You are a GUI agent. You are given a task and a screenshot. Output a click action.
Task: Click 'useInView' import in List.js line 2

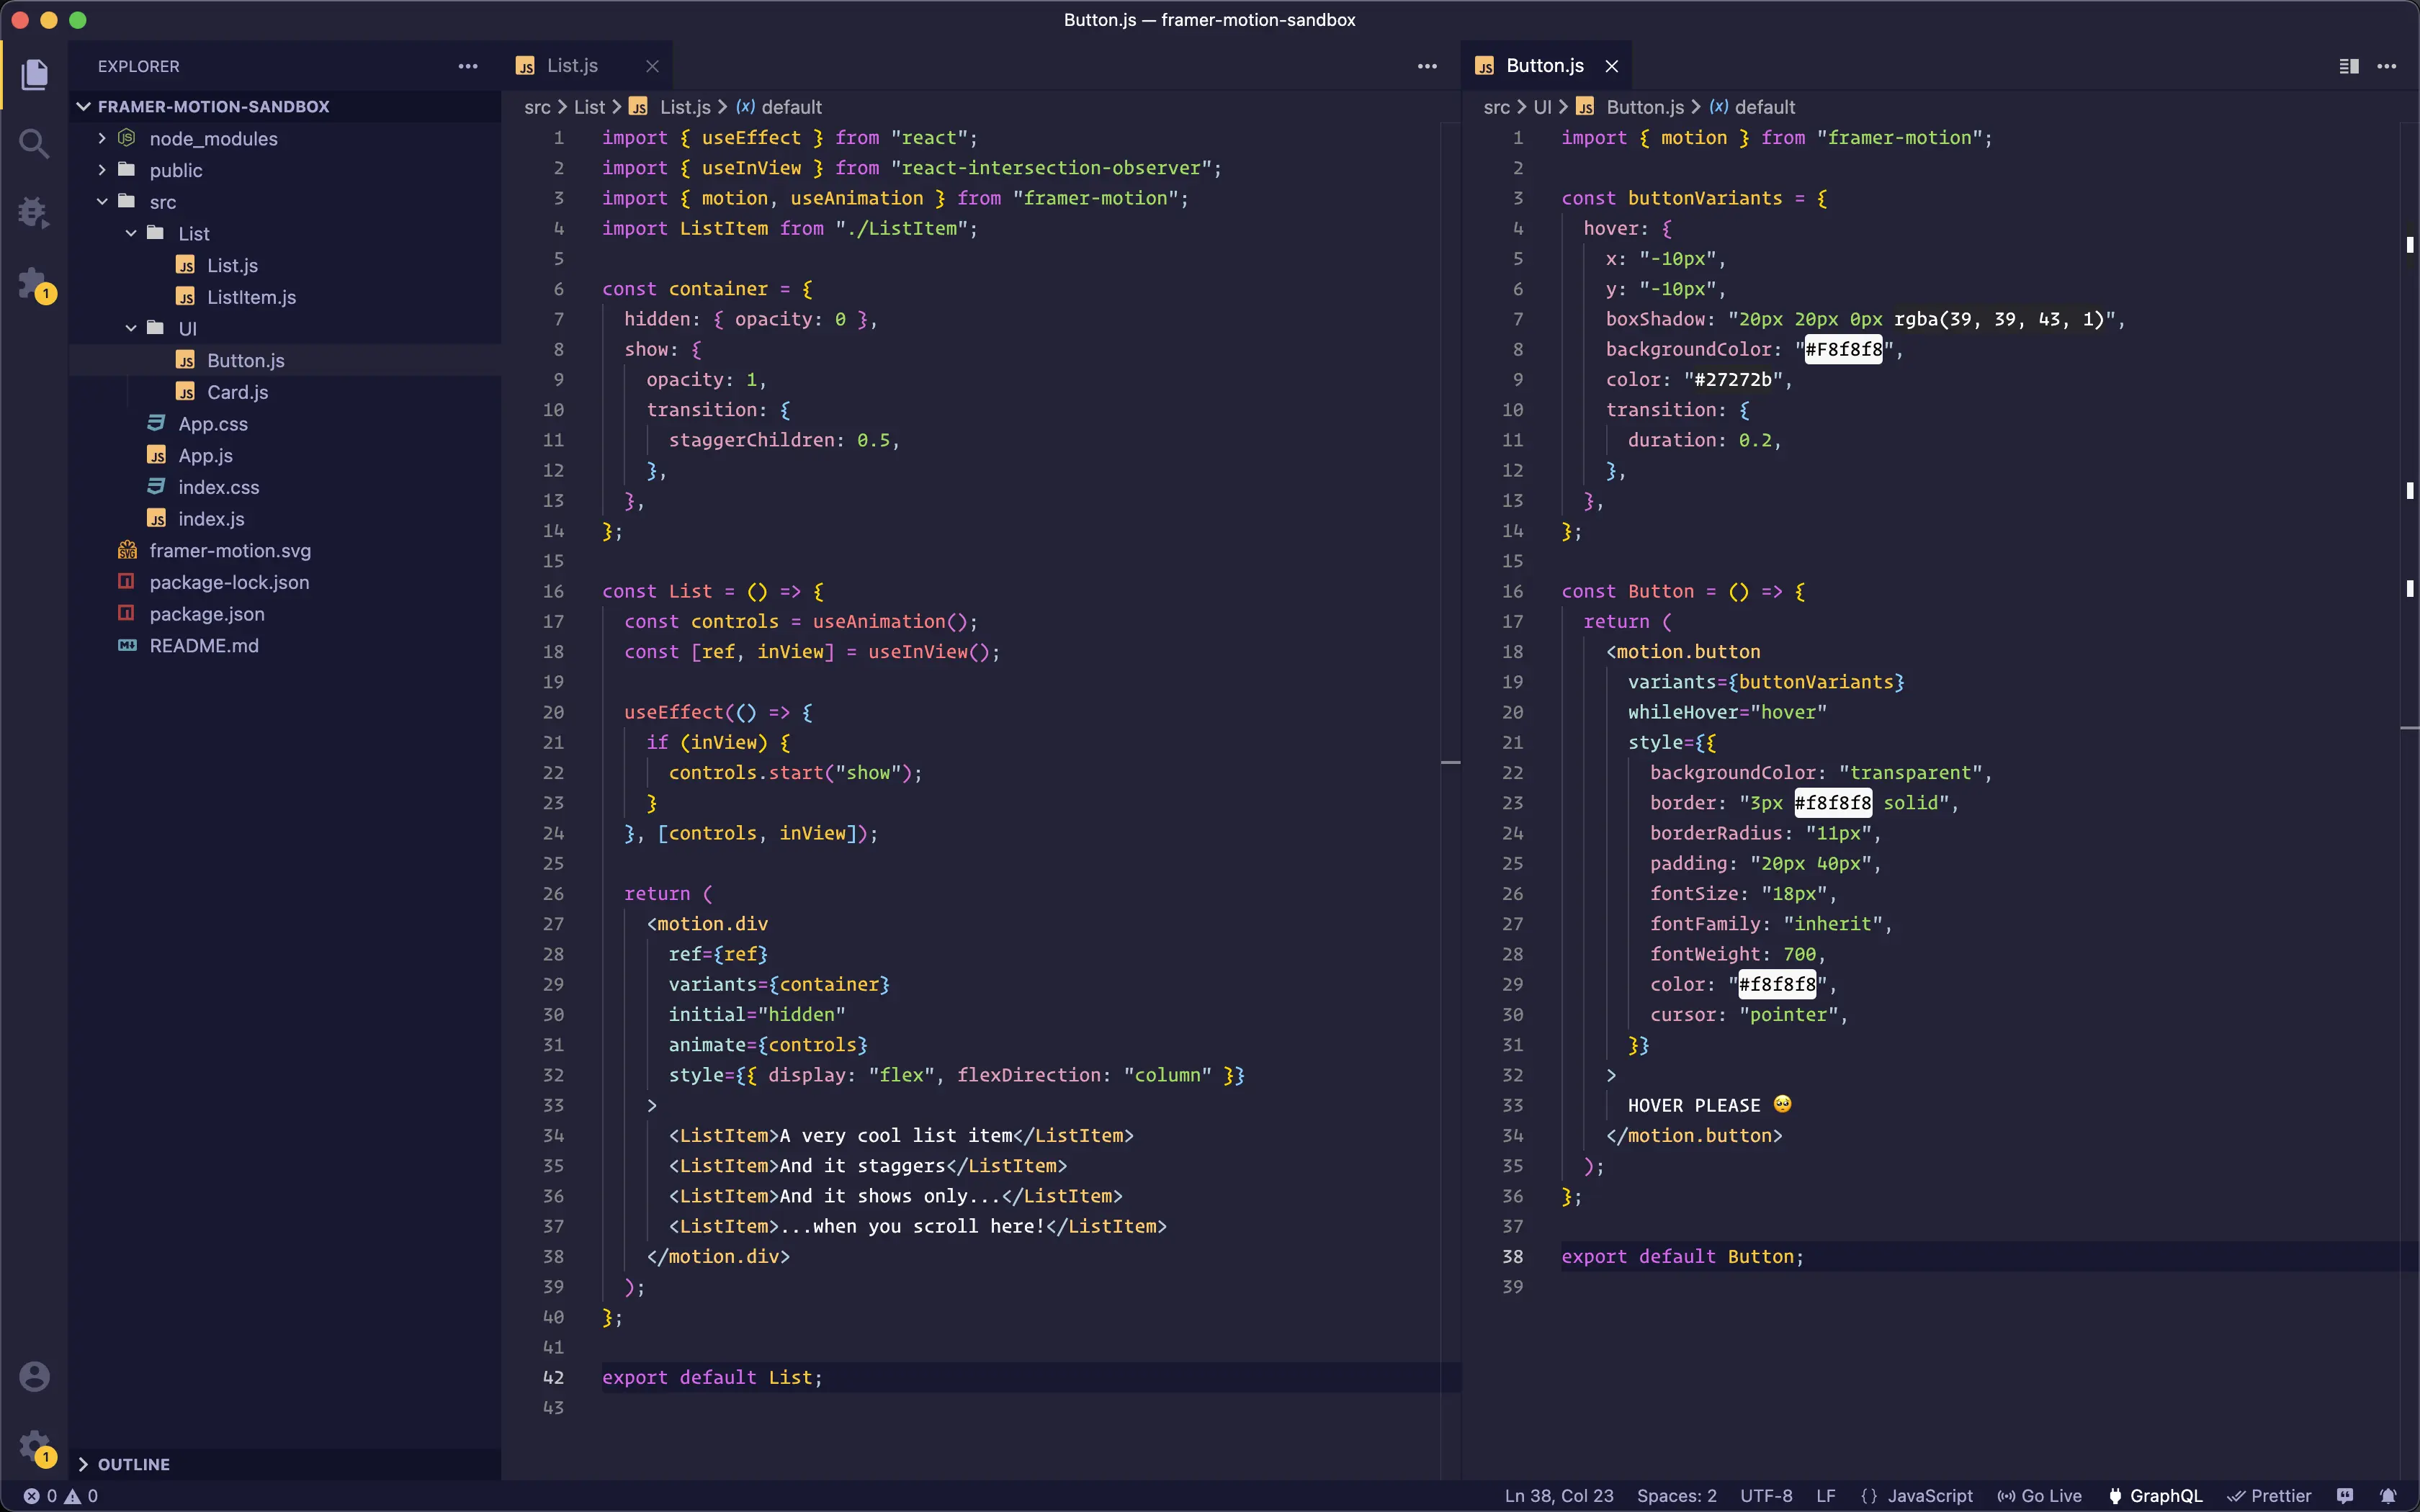751,168
